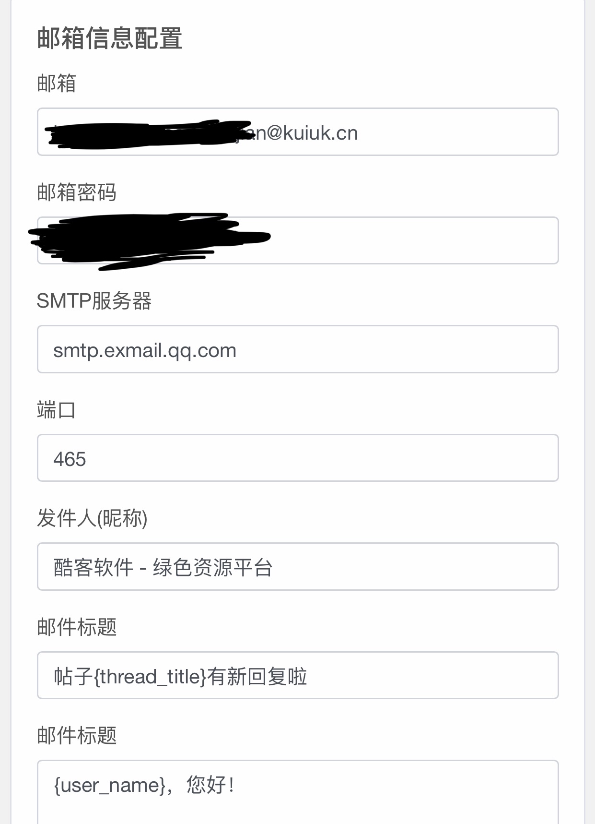The width and height of the screenshot is (595, 824).
Task: Click the 端口 field showing 465
Action: tap(298, 458)
